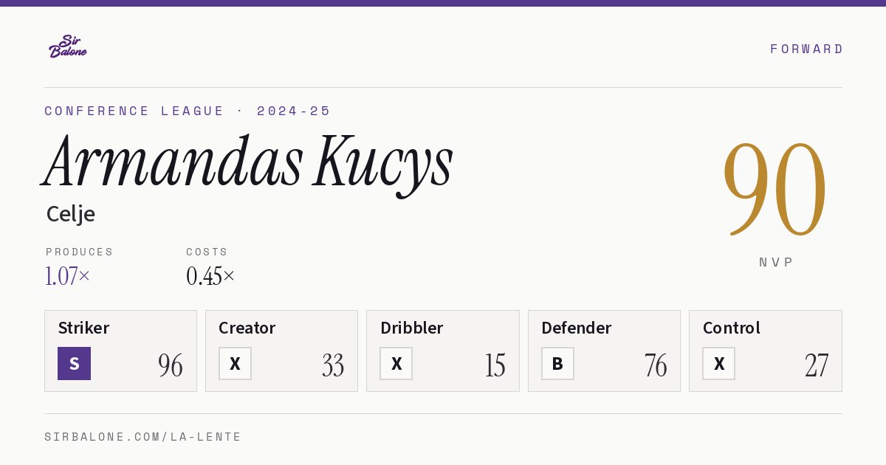Click the COSTS label

[207, 252]
